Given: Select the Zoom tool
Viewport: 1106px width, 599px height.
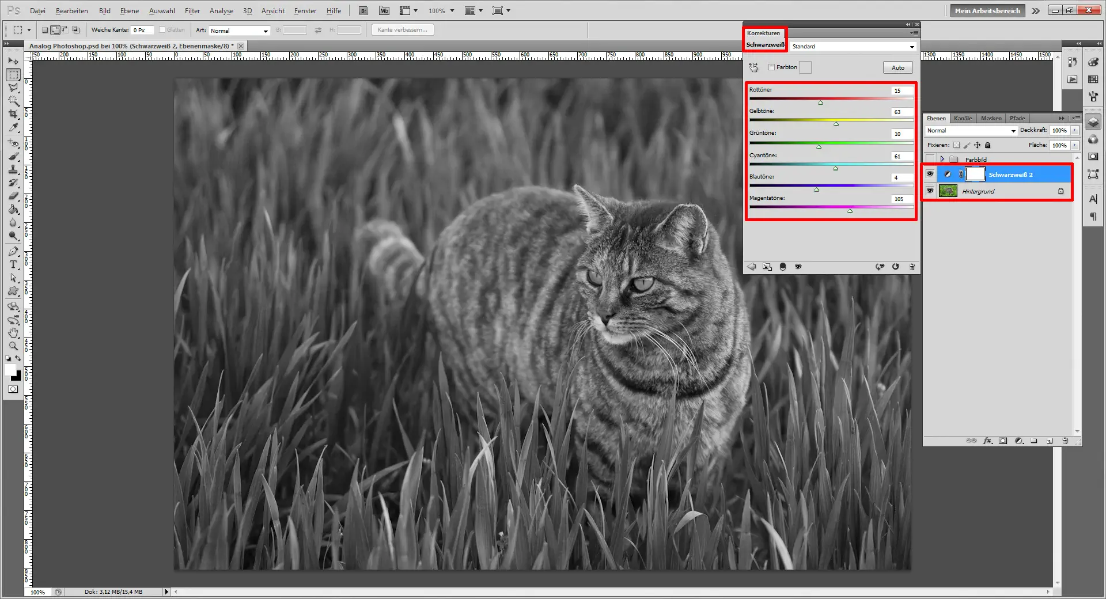Looking at the screenshot, I should [13, 346].
